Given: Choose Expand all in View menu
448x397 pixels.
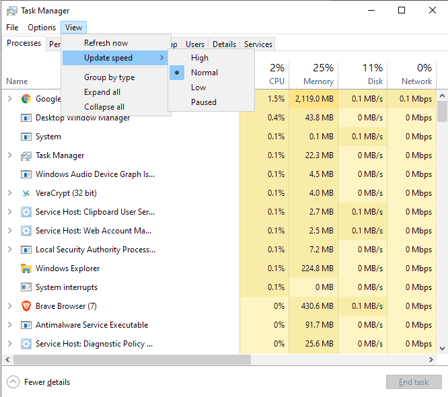Looking at the screenshot, I should click(x=115, y=92).
